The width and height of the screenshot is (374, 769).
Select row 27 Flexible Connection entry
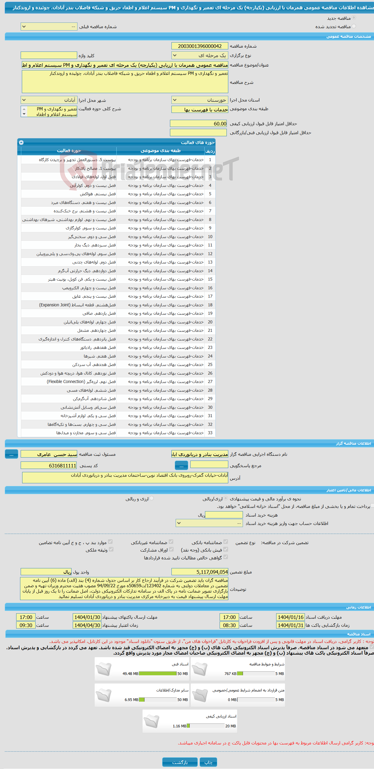pos(118,382)
